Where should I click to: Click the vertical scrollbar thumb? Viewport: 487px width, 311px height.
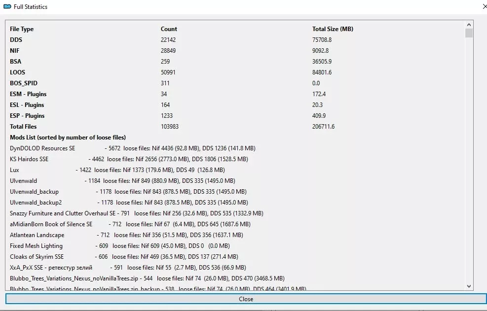coord(469,33)
